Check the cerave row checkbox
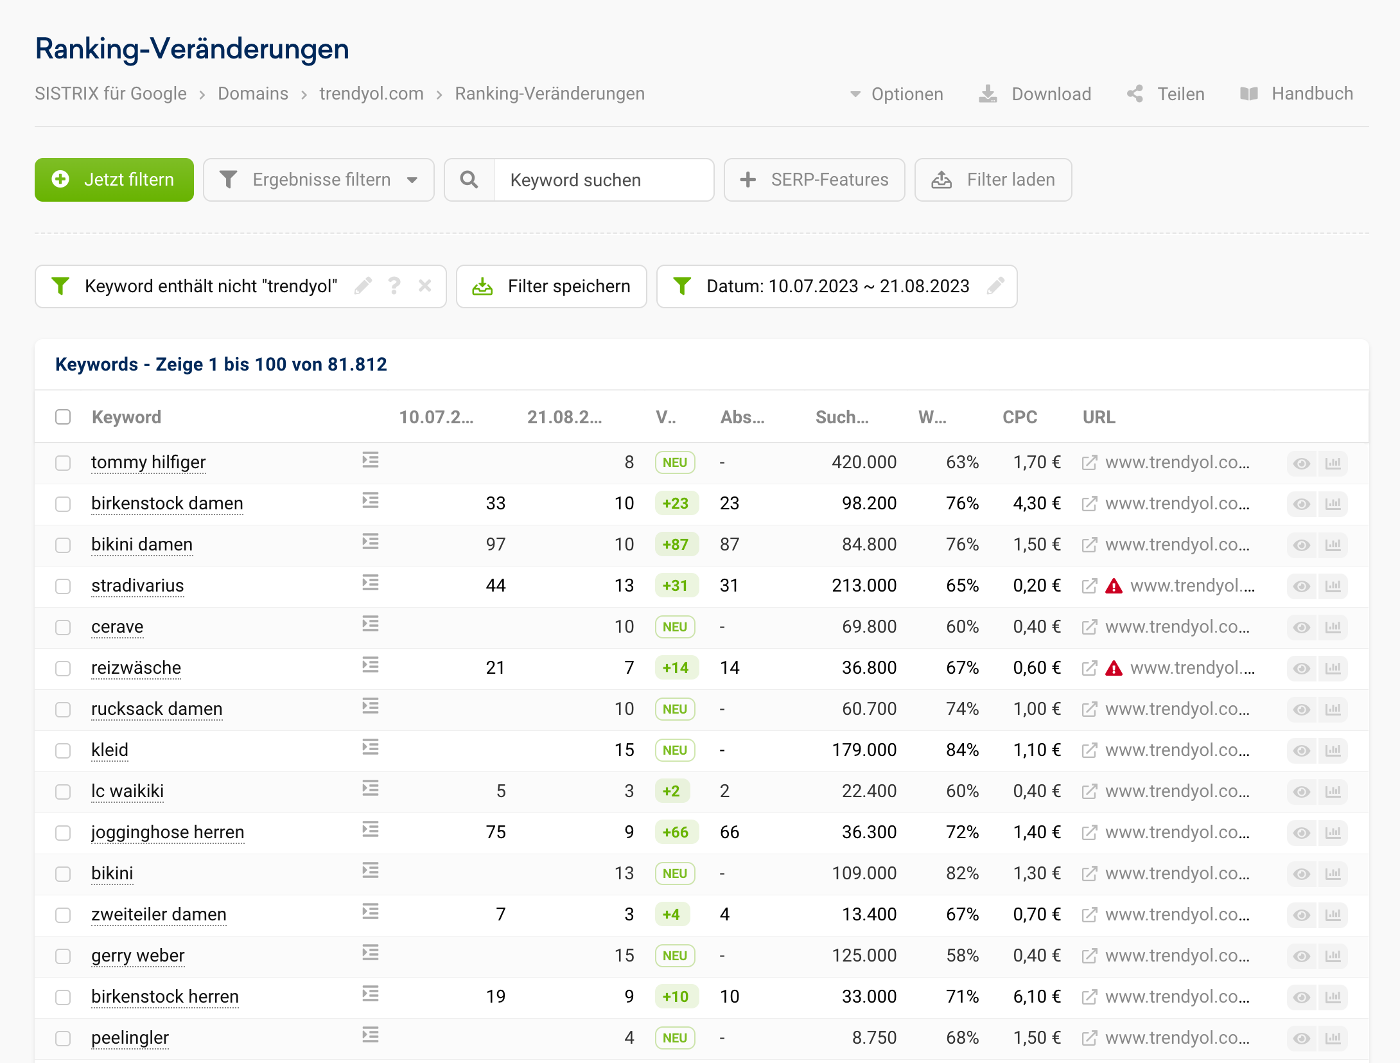The height and width of the screenshot is (1063, 1400). pos(63,628)
